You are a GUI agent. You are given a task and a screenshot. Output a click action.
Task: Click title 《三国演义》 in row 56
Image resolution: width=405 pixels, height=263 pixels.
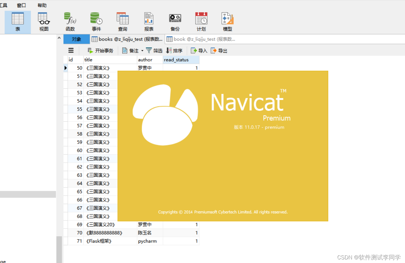(100, 117)
